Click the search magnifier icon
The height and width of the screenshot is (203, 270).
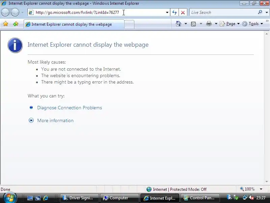pyautogui.click(x=260, y=12)
